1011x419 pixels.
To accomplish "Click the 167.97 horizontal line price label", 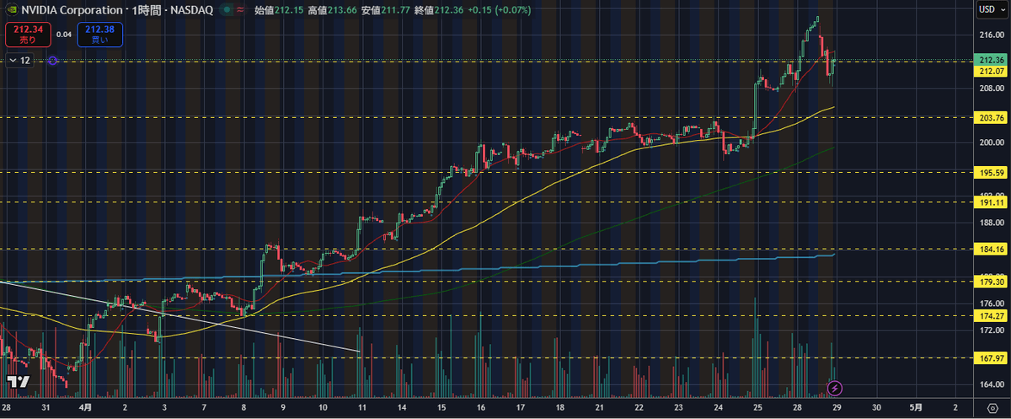I will coord(990,357).
